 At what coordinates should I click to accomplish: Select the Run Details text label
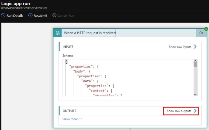(15, 15)
